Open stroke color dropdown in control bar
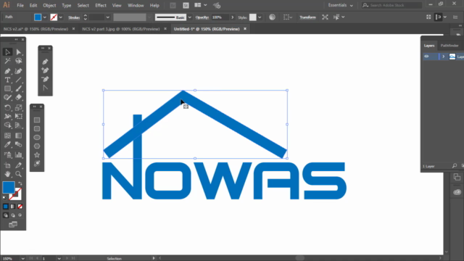 tap(61, 17)
